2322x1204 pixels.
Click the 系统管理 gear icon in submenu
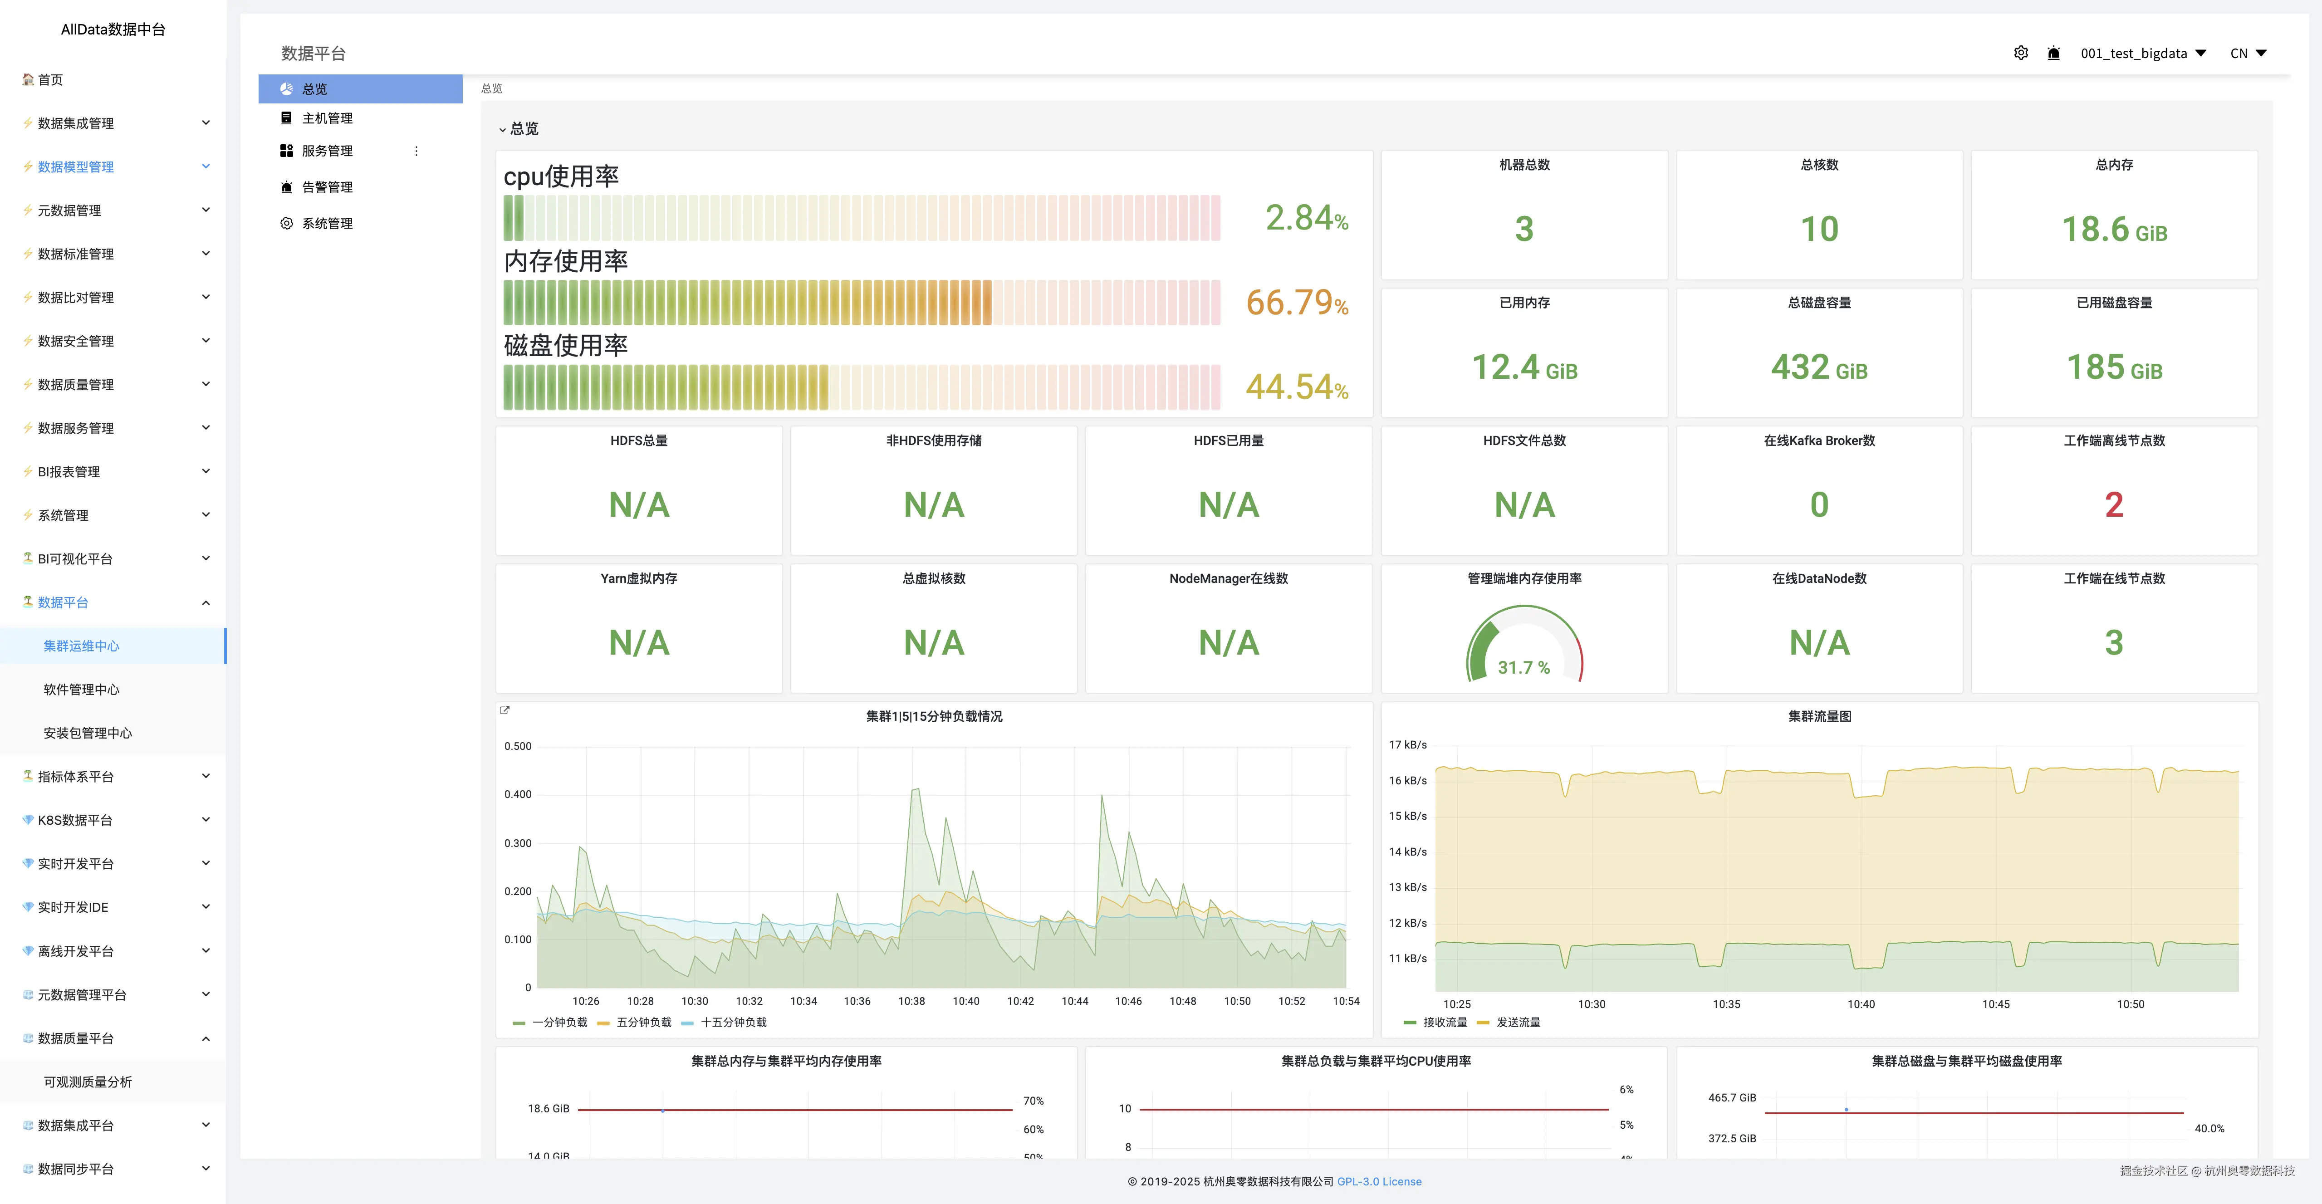click(x=286, y=224)
